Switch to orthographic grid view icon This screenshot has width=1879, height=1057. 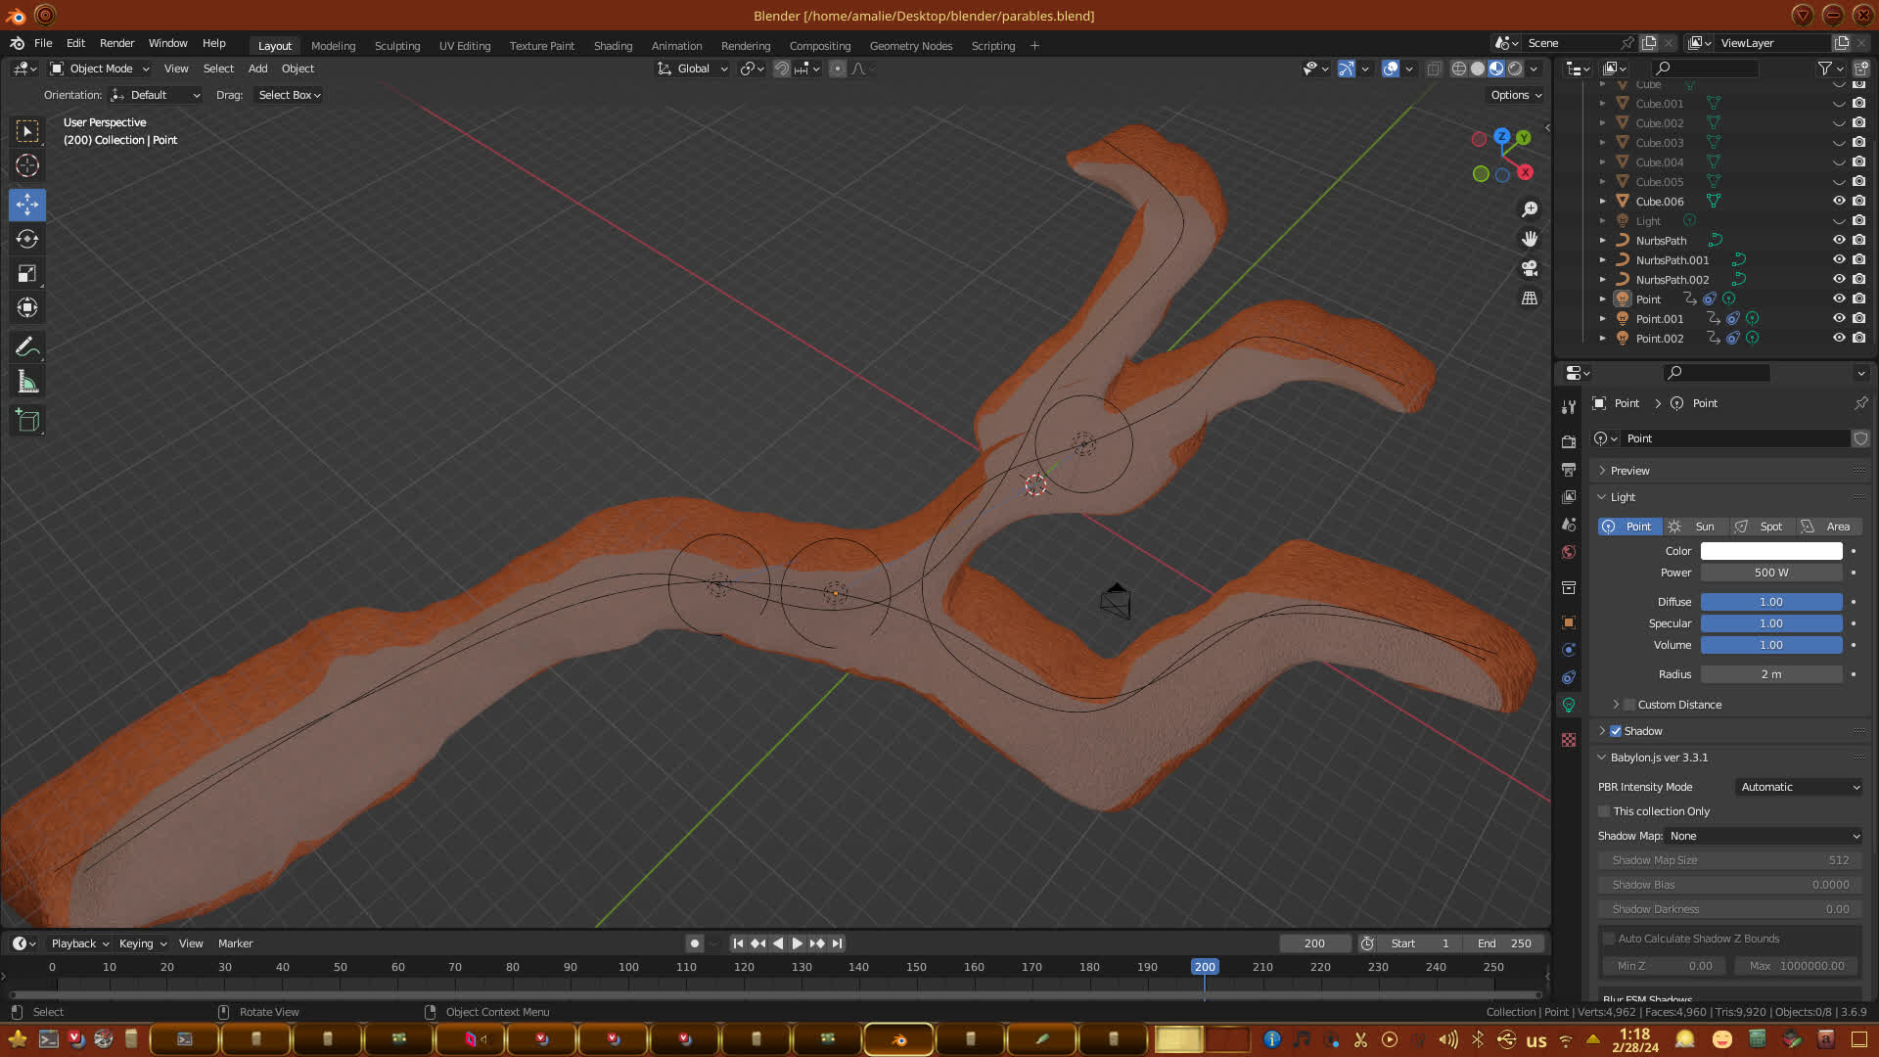(1530, 299)
